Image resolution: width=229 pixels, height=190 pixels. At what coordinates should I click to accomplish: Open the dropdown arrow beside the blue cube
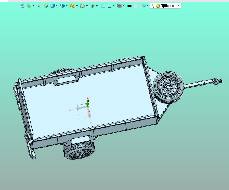[x=57, y=6]
